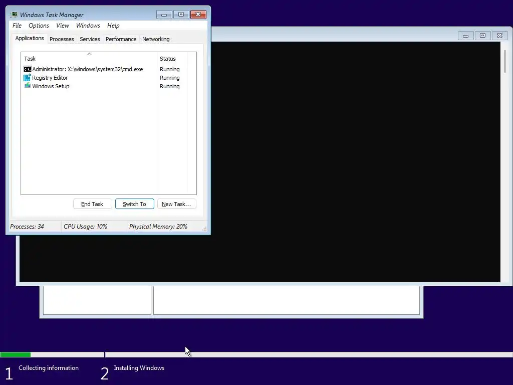
Task: Maximize the Task Manager window
Action: click(181, 15)
